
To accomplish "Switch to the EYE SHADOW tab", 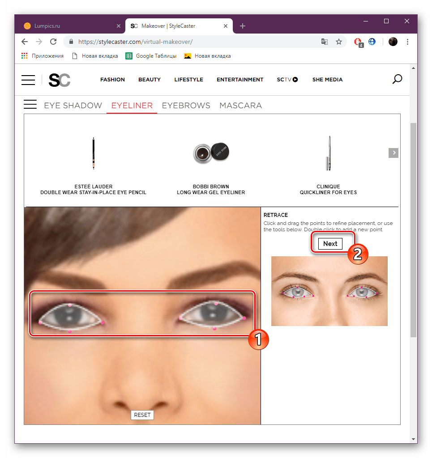I will 73,106.
